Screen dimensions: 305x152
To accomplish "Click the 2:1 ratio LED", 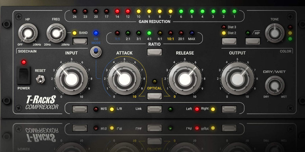I will [x=128, y=33].
